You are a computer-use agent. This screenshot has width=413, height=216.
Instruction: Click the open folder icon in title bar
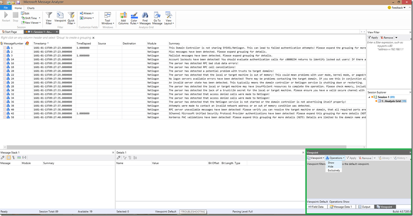click(13, 2)
